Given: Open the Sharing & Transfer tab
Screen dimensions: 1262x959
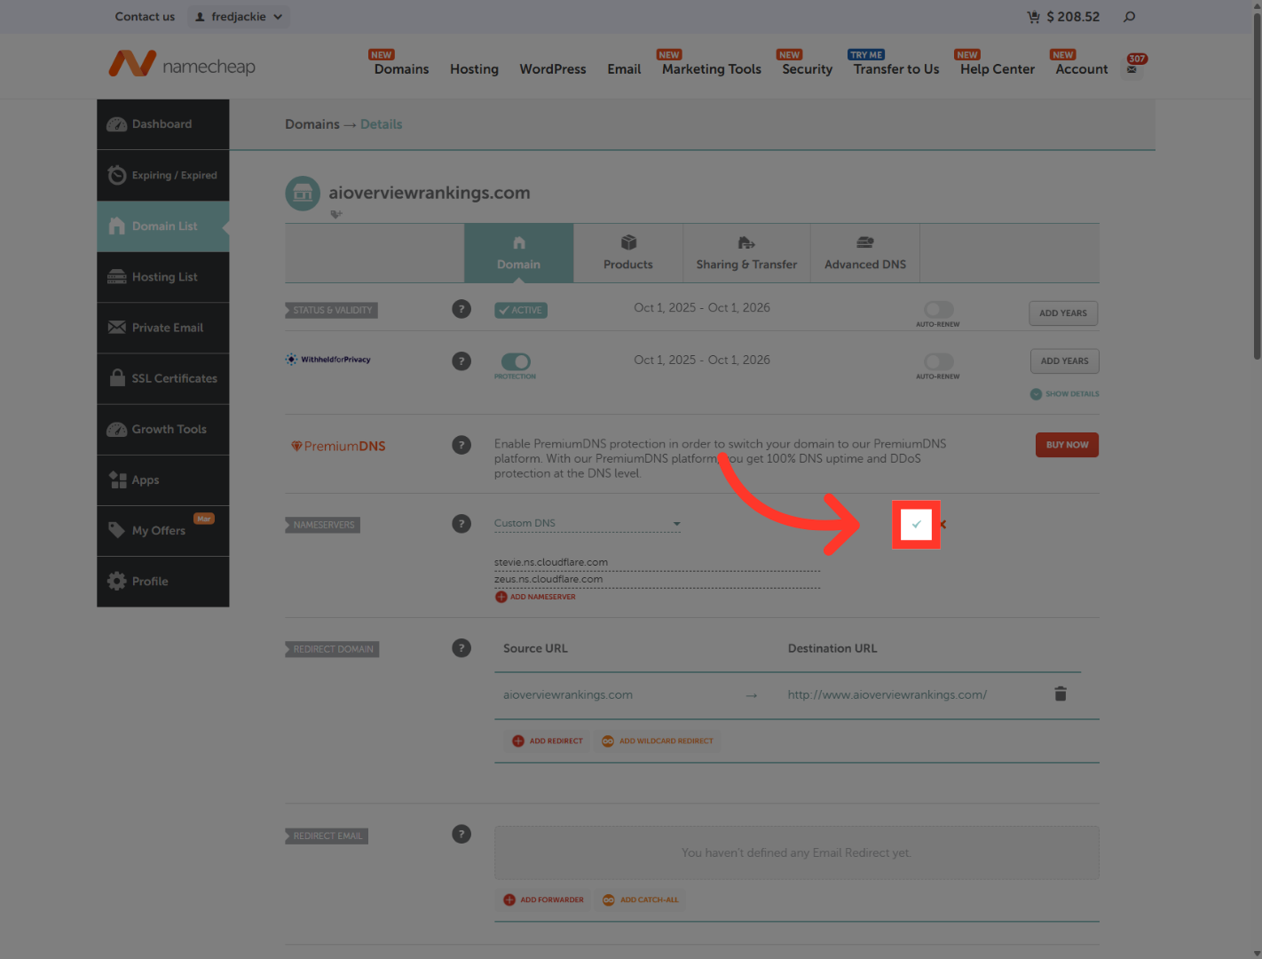Looking at the screenshot, I should 746,253.
